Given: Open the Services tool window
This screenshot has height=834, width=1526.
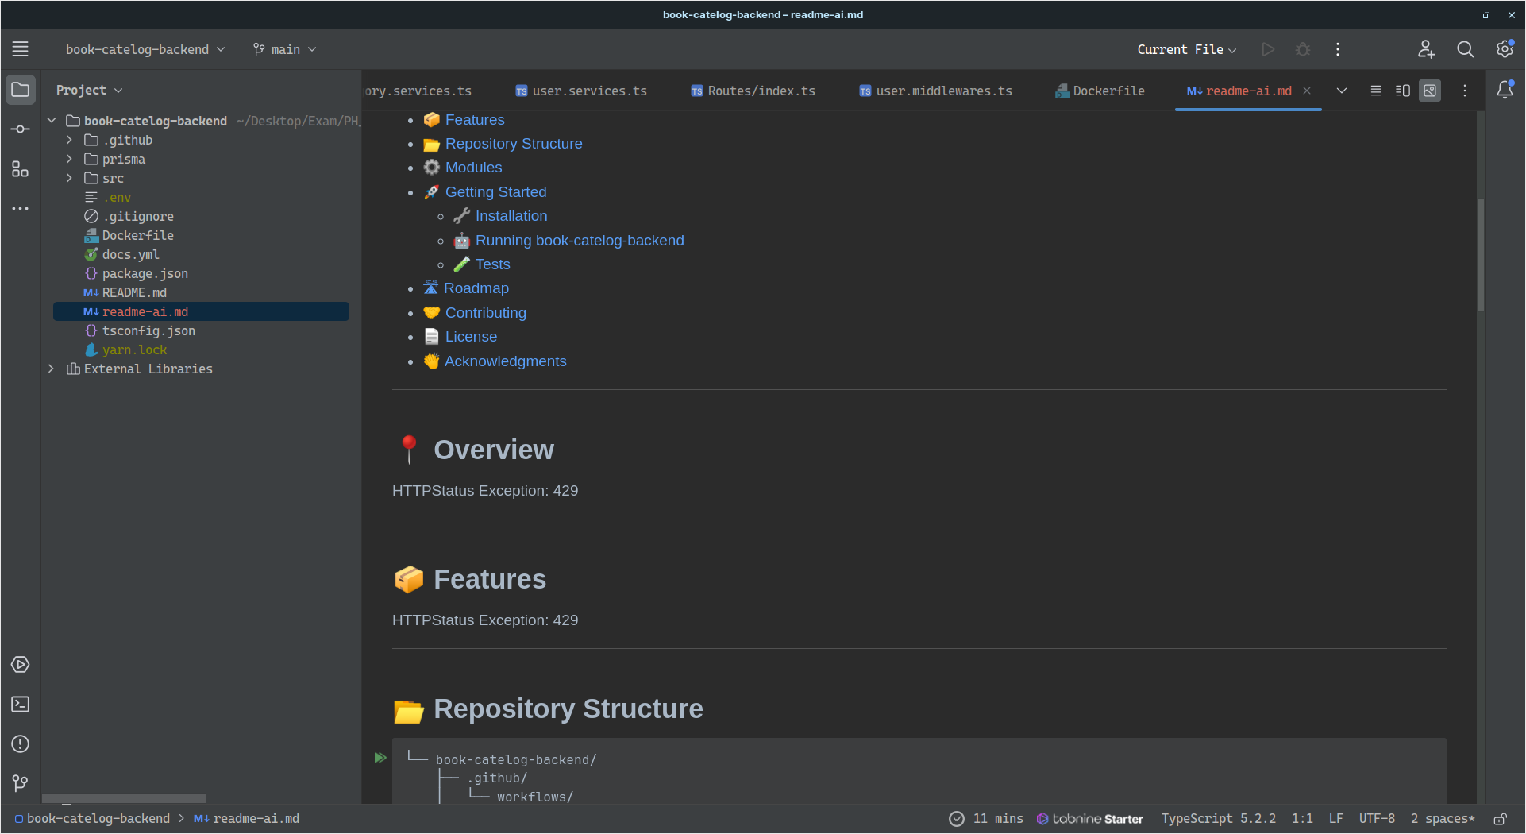Looking at the screenshot, I should [x=21, y=665].
